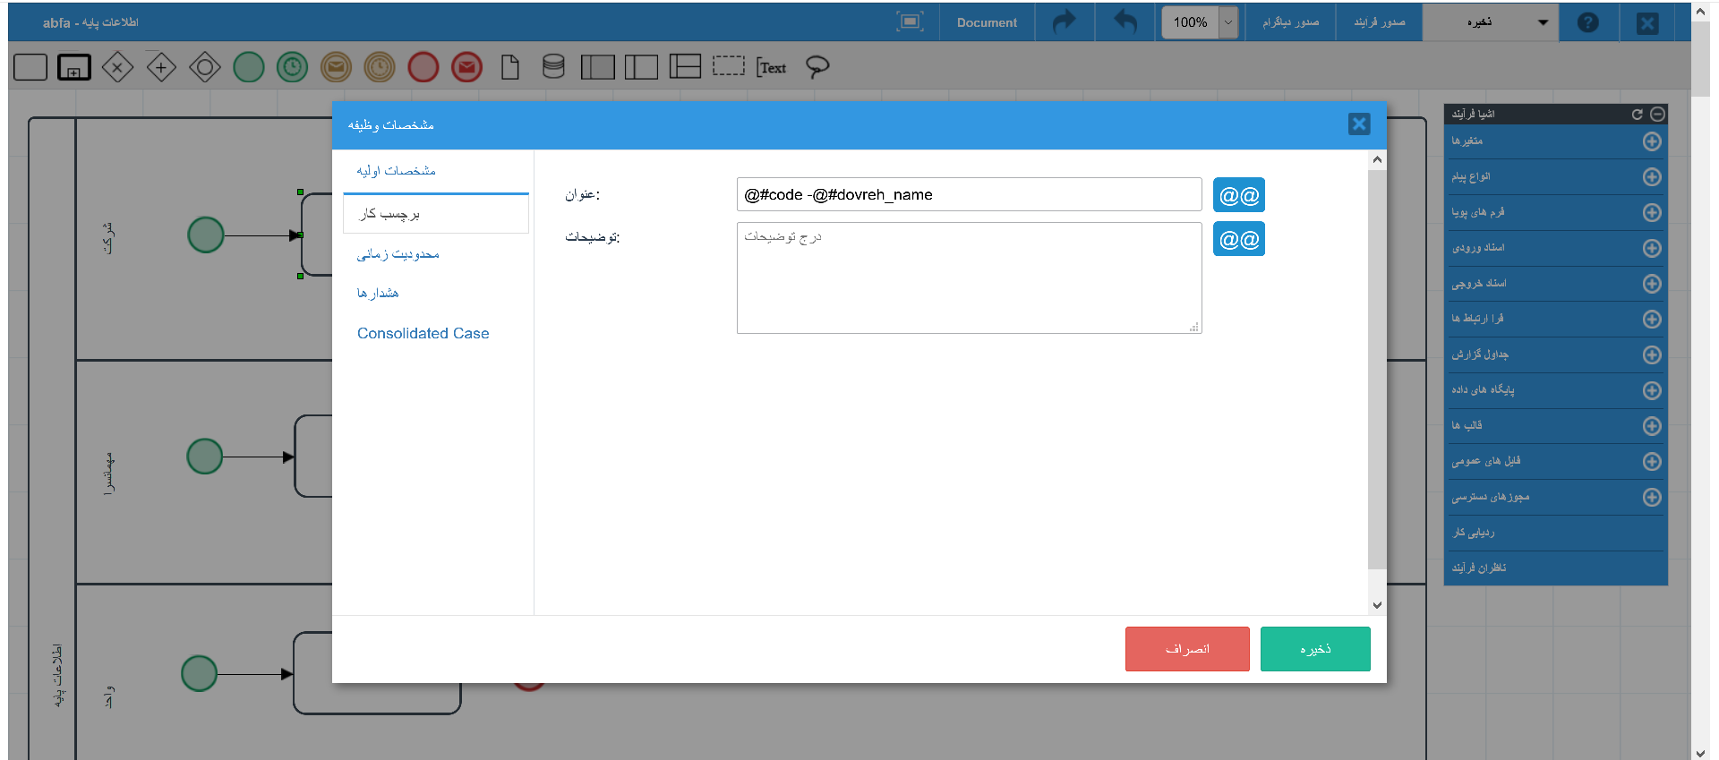Choose the red message end event icon
Image resolution: width=1719 pixels, height=760 pixels.
point(466,67)
